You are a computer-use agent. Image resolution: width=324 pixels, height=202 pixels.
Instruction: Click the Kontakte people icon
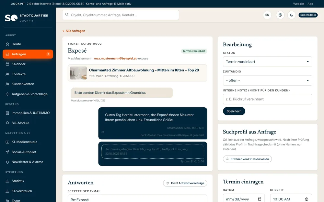[7, 74]
